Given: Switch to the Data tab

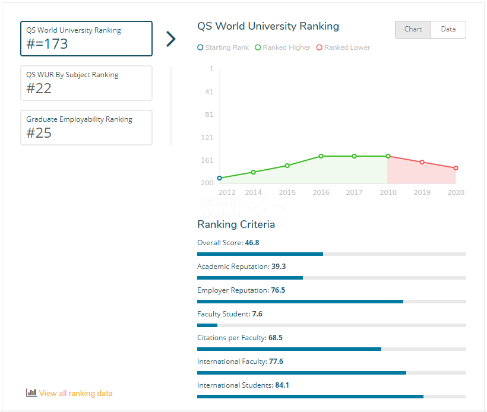Looking at the screenshot, I should 448,30.
